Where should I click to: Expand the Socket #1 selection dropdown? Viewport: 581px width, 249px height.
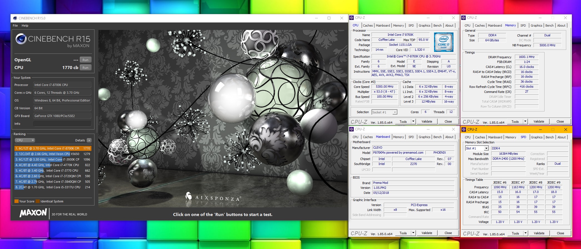(395, 112)
